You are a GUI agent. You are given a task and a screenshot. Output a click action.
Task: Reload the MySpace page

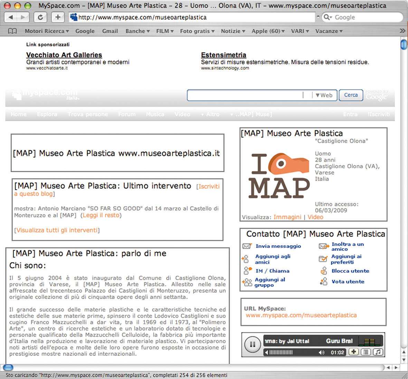click(x=40, y=17)
